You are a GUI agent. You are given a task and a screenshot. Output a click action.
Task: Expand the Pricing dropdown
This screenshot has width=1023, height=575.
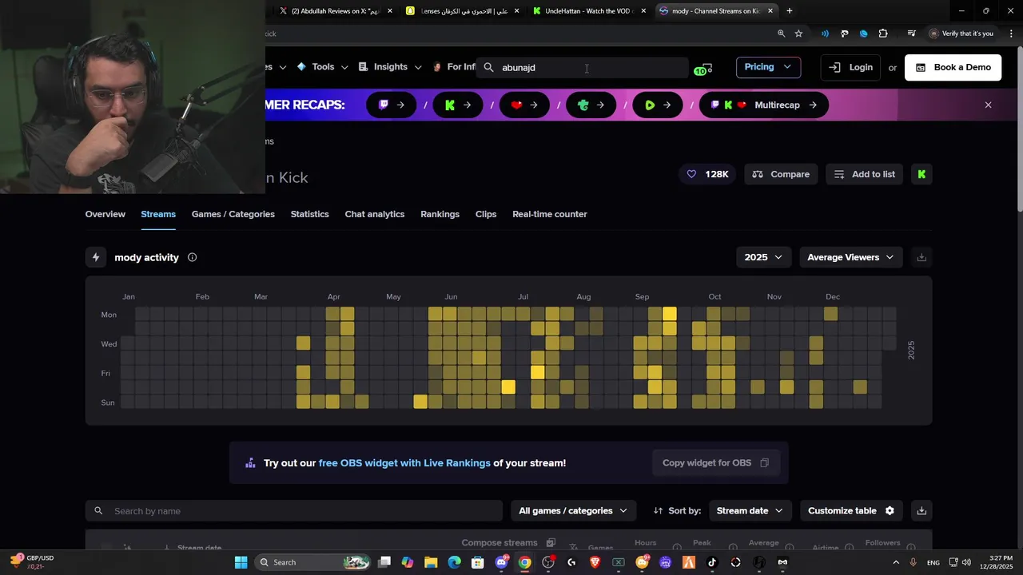point(767,67)
